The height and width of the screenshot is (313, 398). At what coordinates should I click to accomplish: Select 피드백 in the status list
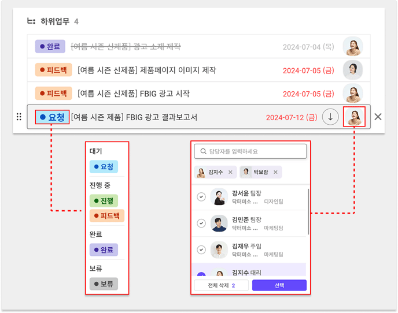[107, 215]
